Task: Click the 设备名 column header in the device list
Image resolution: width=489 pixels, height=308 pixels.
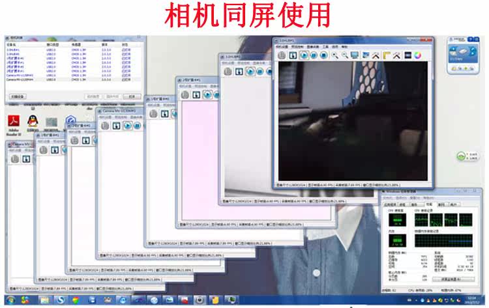Action: (x=11, y=45)
